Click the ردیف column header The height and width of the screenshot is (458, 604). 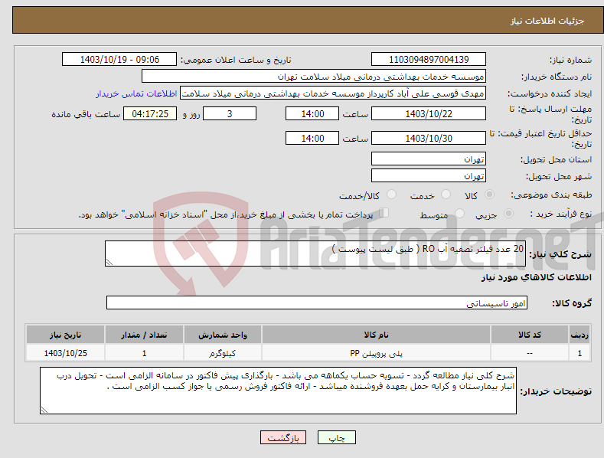[x=580, y=335]
